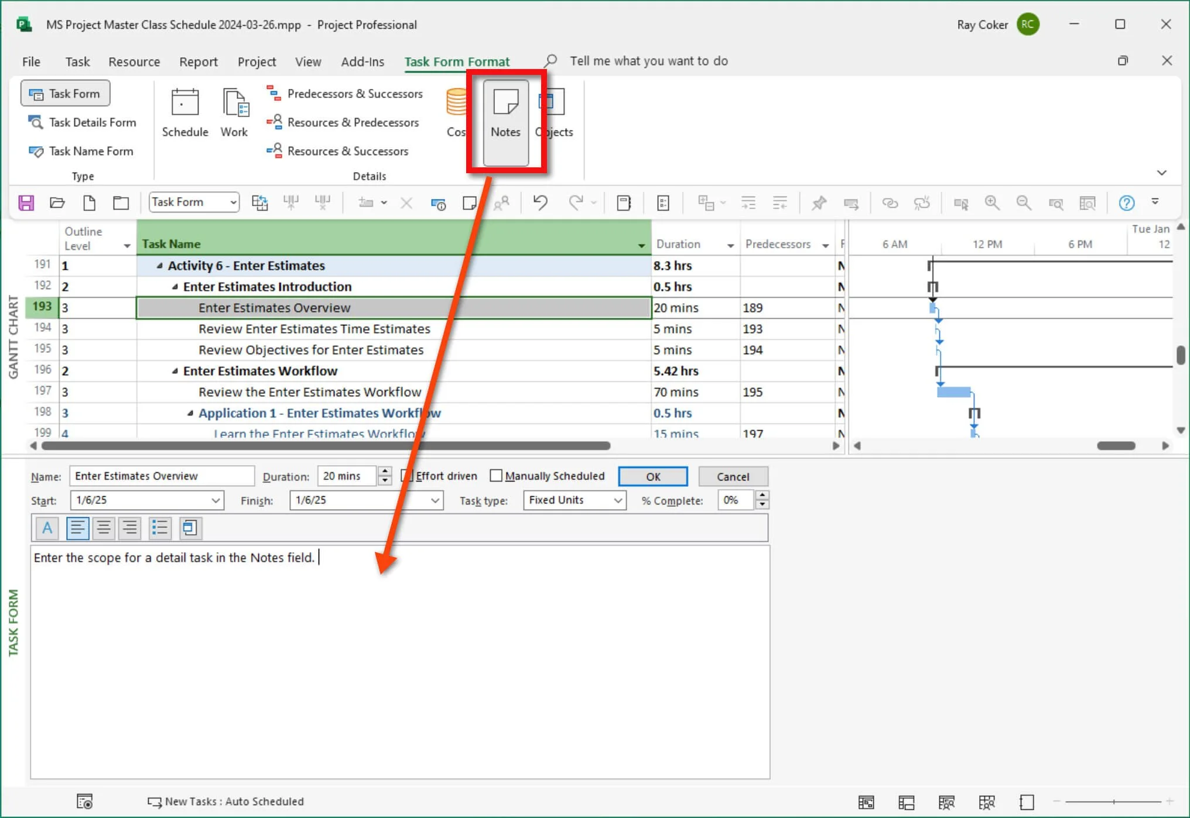Increase Duration with spinner up arrow

click(385, 471)
